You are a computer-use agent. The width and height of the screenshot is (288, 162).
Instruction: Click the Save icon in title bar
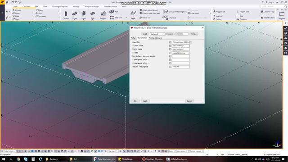[7, 2]
